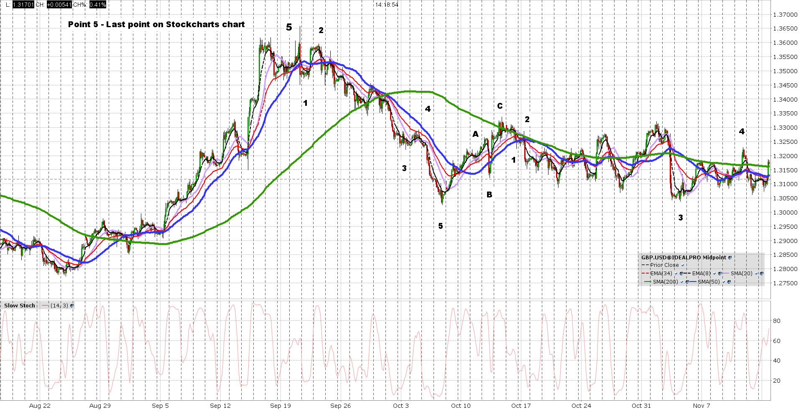
Task: Click the GBP.USD@IDEALPRO Midpoint legend title
Action: 684,258
